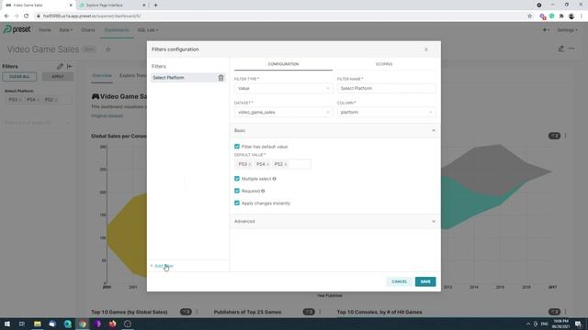Toggle Apply changes instantly checkbox
This screenshot has height=330, width=588.
click(237, 203)
